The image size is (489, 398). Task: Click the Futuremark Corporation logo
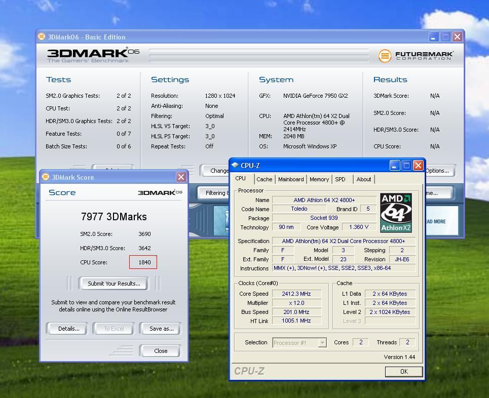coord(416,56)
